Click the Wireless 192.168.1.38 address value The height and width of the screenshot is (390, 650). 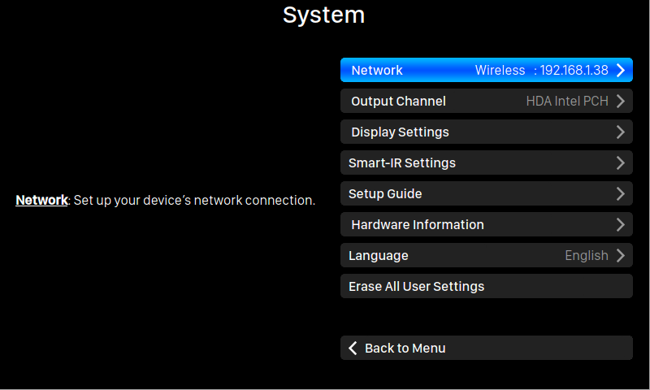tap(541, 70)
